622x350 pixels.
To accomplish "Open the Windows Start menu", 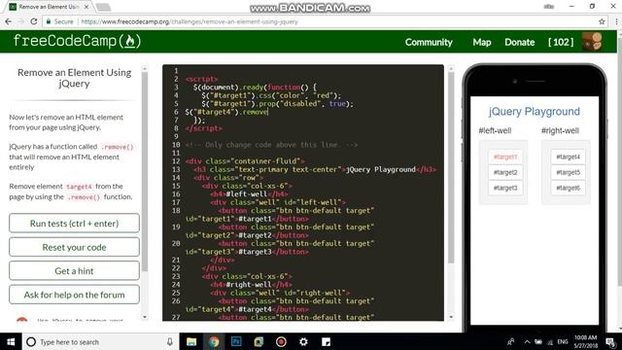I will (x=11, y=341).
